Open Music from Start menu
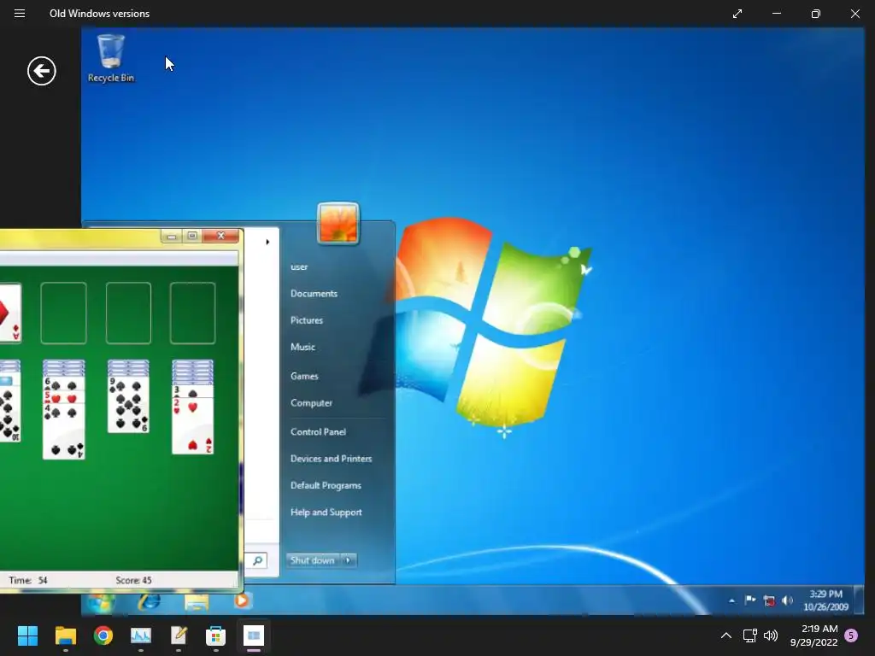The width and height of the screenshot is (875, 656). click(302, 347)
